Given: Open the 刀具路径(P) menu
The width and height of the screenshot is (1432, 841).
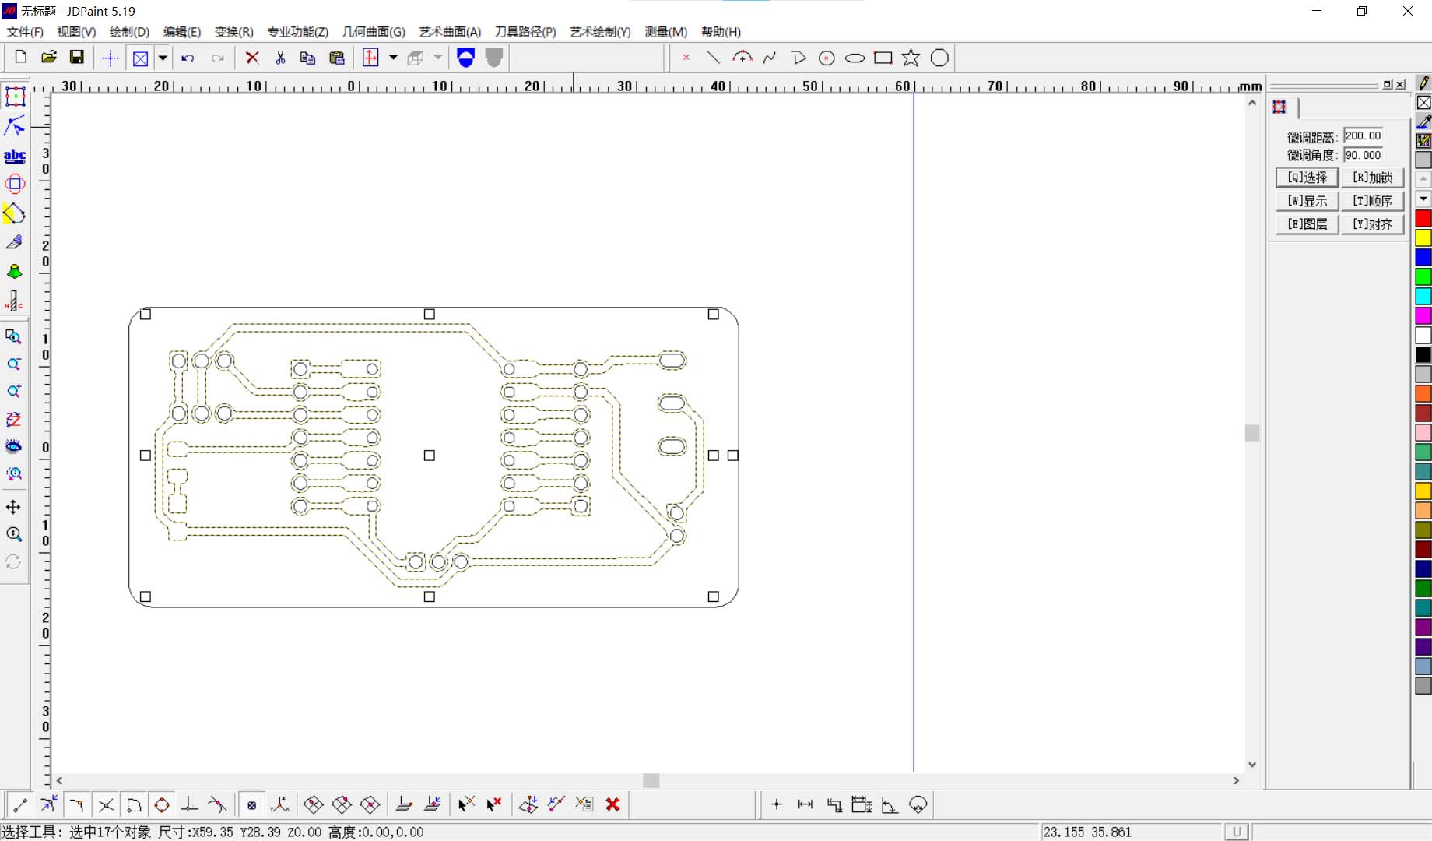Looking at the screenshot, I should point(525,32).
